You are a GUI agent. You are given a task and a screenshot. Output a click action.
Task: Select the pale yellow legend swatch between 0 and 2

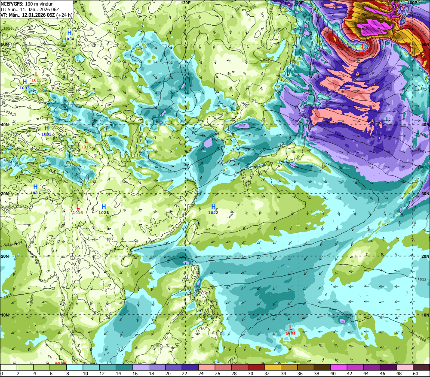pos(9,368)
